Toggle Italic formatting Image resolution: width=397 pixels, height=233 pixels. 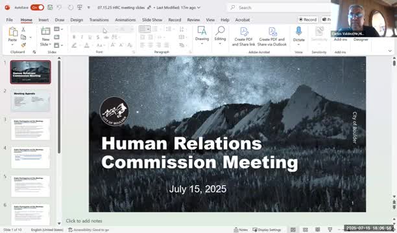(x=82, y=38)
